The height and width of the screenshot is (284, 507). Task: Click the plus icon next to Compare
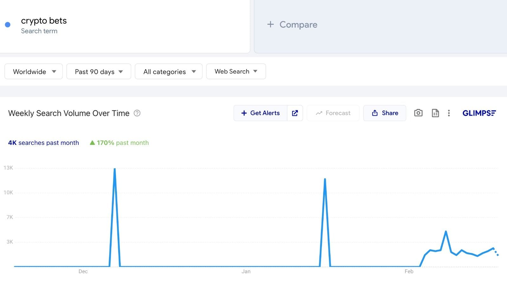[x=270, y=24]
